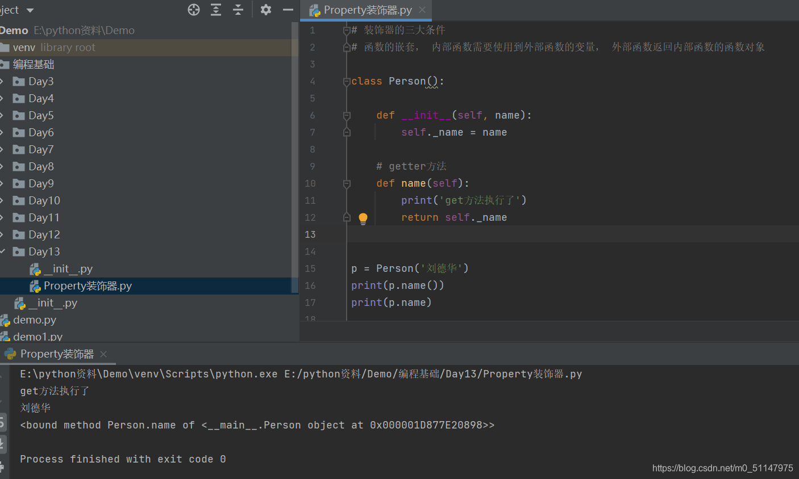Expand the Day4 folder
This screenshot has height=479, width=799.
click(x=2, y=99)
